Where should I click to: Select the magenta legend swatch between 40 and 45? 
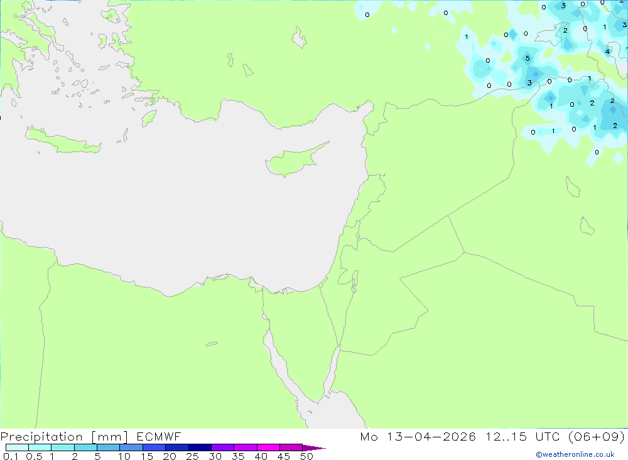click(268, 447)
